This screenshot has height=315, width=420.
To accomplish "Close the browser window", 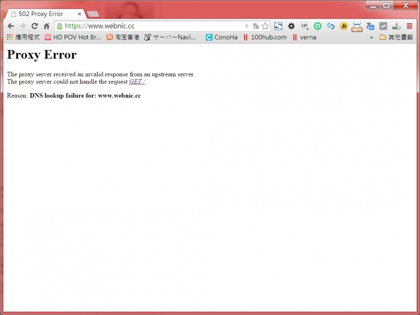I will 406,5.
